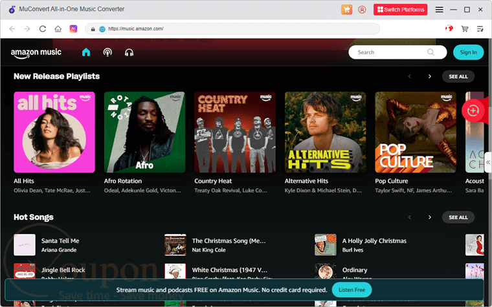
Task: Open the converting playlist queue icon
Action: pyautogui.click(x=480, y=29)
